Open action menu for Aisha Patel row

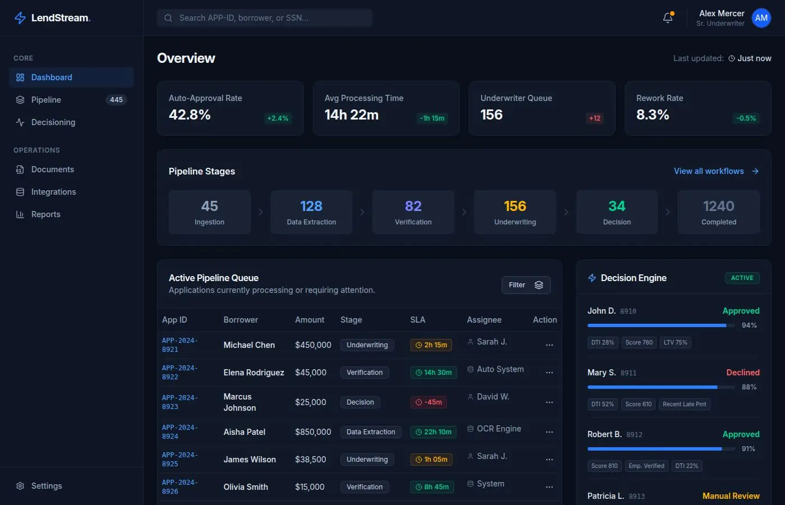tap(549, 432)
